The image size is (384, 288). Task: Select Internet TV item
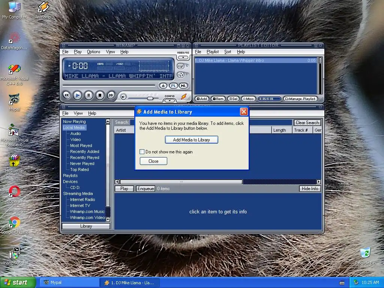coord(80,205)
